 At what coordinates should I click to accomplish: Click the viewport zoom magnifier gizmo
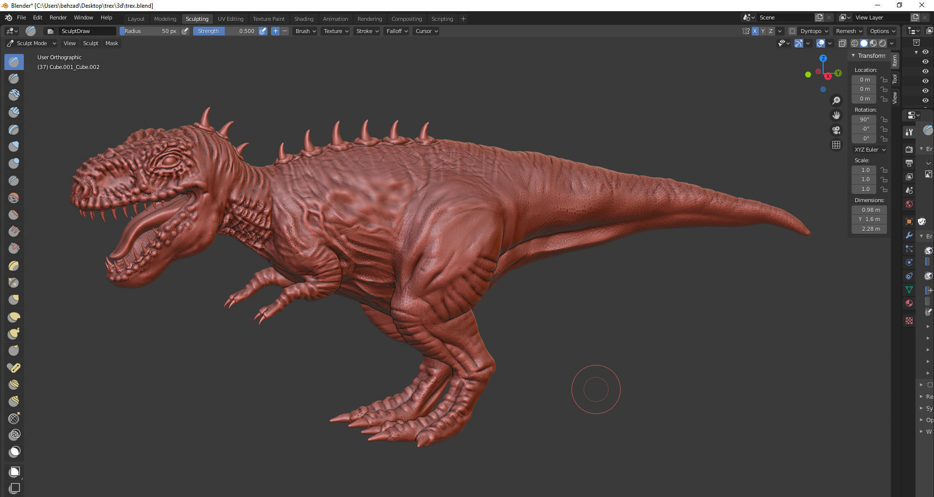pyautogui.click(x=836, y=101)
